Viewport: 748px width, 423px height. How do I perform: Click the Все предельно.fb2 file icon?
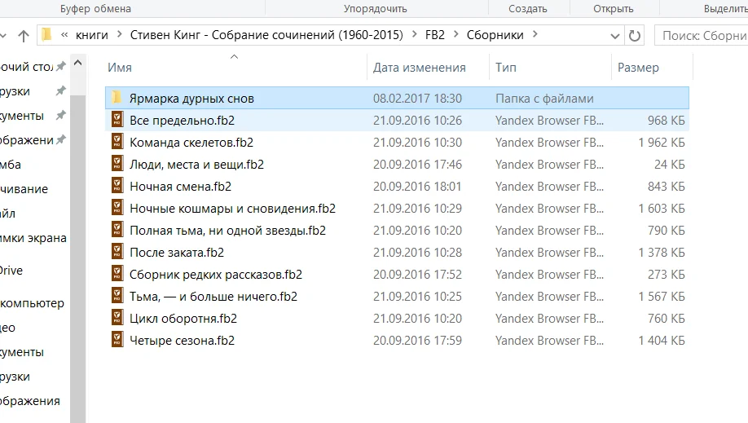[x=117, y=120]
